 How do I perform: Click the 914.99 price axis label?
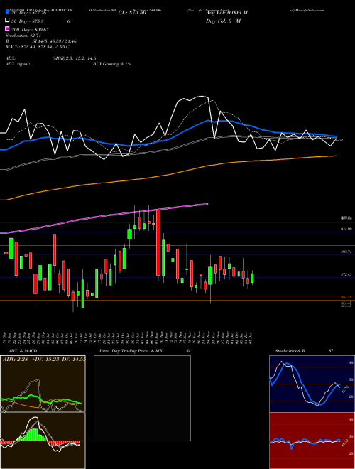(346, 229)
